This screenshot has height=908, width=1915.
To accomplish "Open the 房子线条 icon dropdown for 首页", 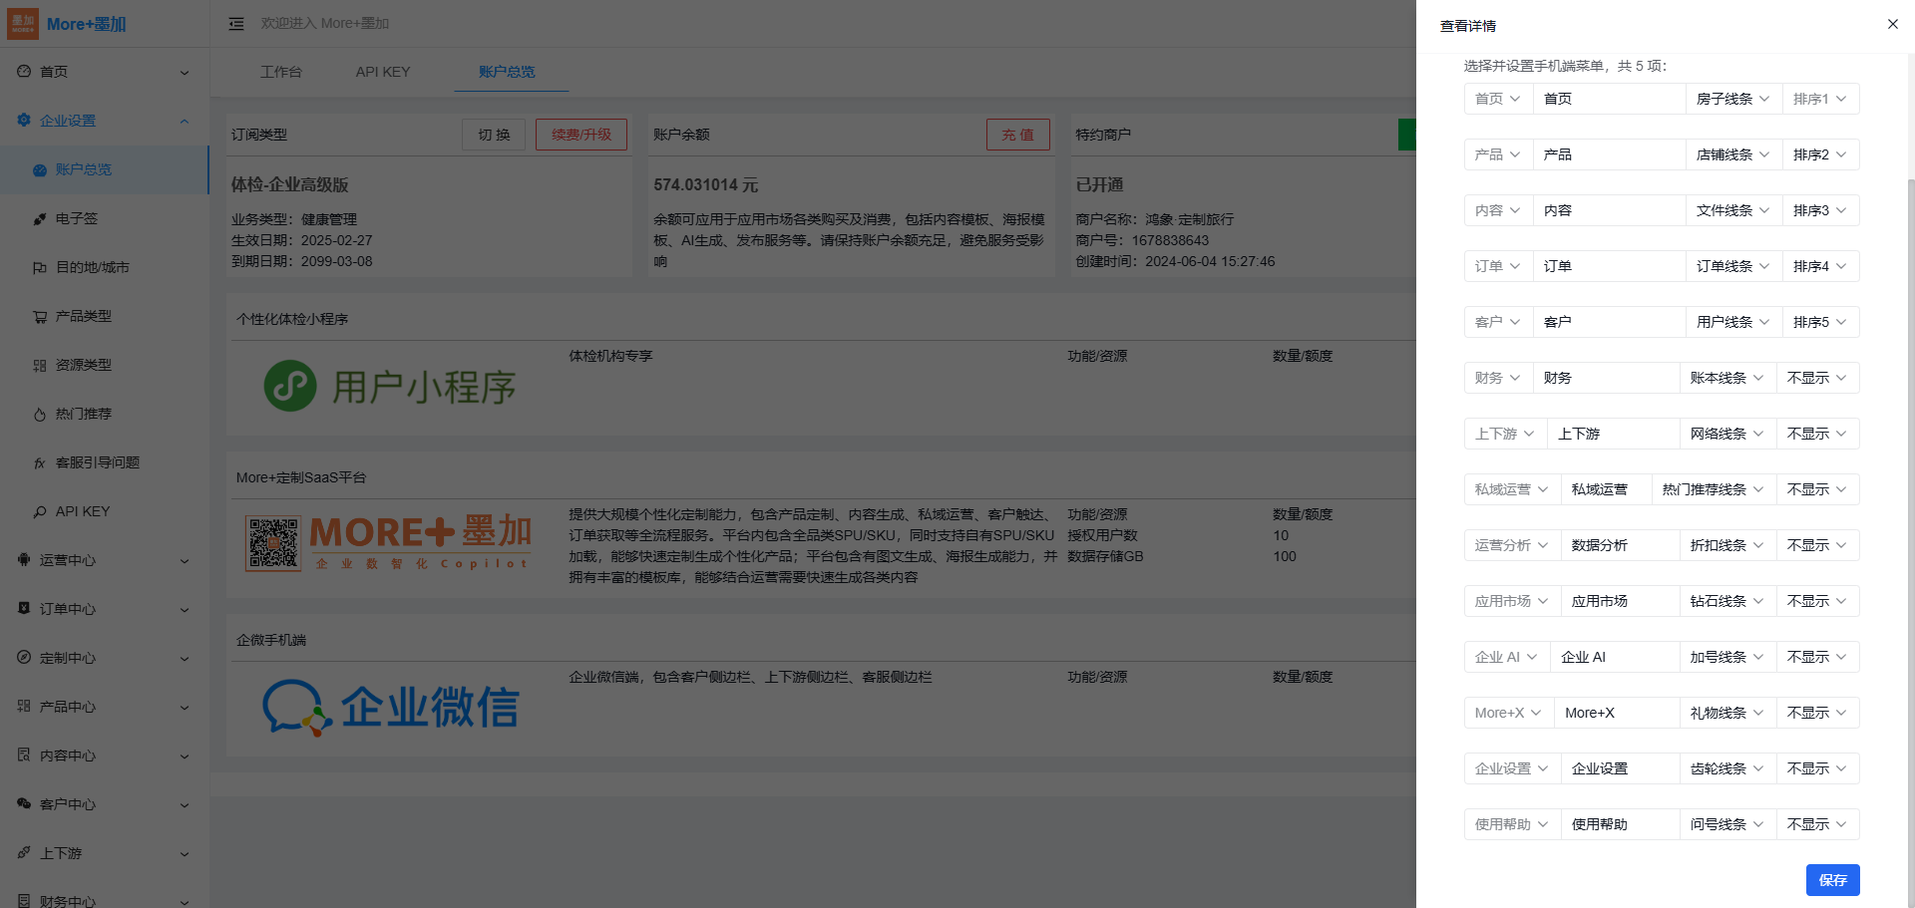I will (1732, 99).
